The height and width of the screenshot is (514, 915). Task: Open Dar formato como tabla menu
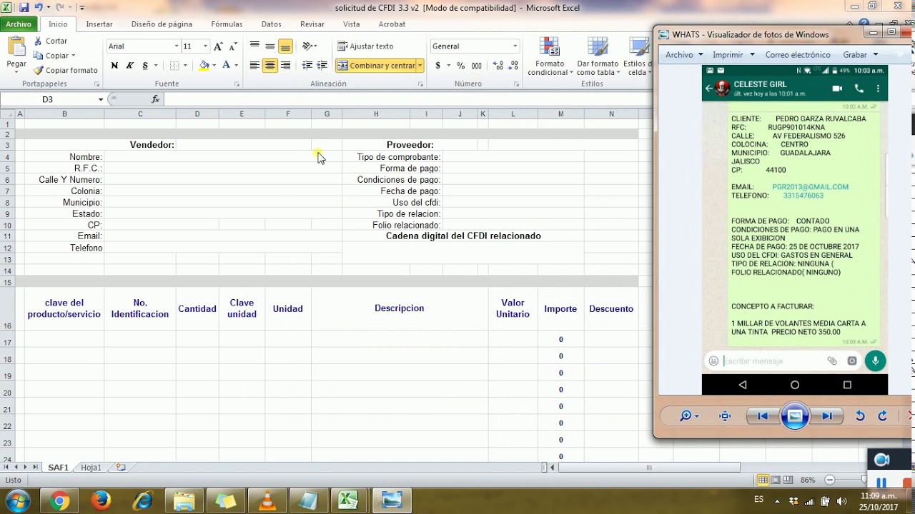[597, 56]
